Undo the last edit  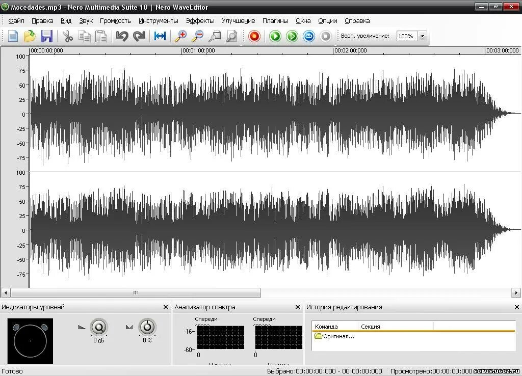pos(122,36)
